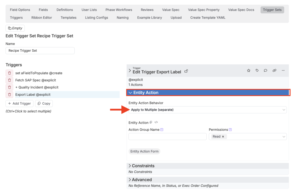This screenshot has height=195, width=296.
Task: Open the Reviews tab
Action: [x=147, y=10]
